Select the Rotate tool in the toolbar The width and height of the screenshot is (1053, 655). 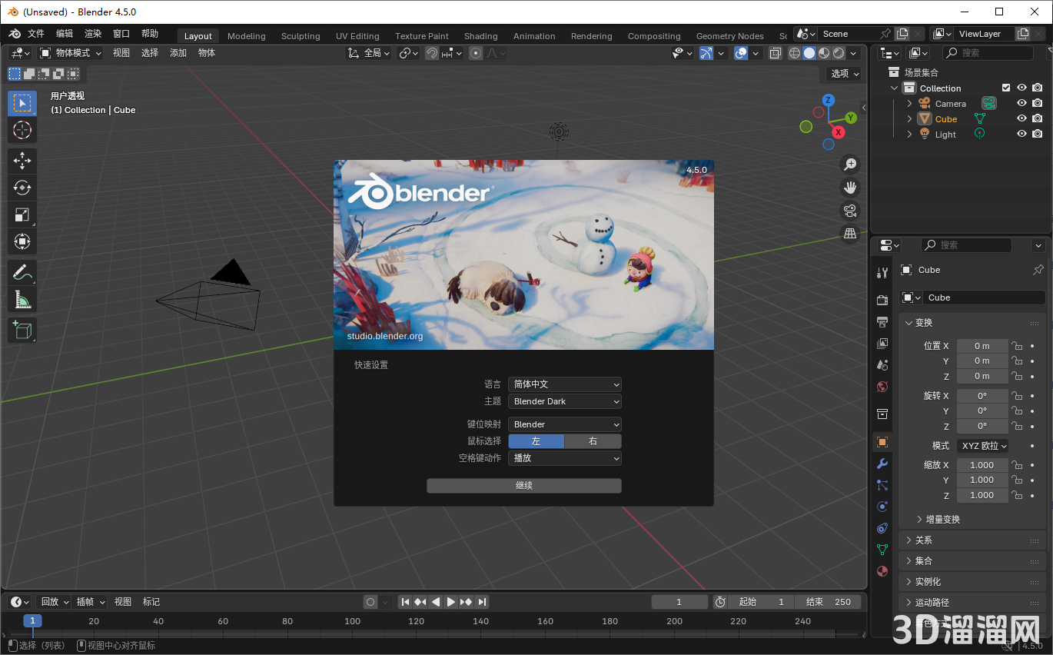pyautogui.click(x=22, y=187)
